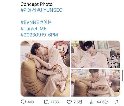Open the #20230919_6PM hashtag
Screen dimensions: 124x106
tap(39, 35)
